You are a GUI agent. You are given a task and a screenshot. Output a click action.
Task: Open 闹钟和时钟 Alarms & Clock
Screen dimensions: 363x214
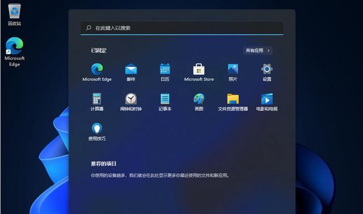pos(131,102)
